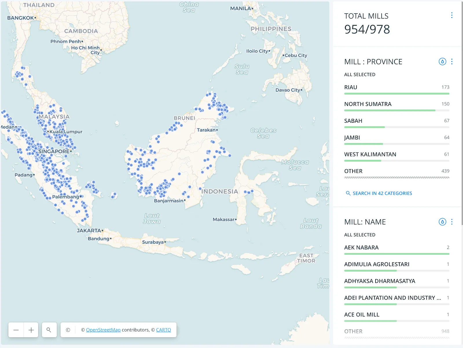This screenshot has height=348, width=463.
Task: Click the zoom out minus button
Action: point(16,330)
